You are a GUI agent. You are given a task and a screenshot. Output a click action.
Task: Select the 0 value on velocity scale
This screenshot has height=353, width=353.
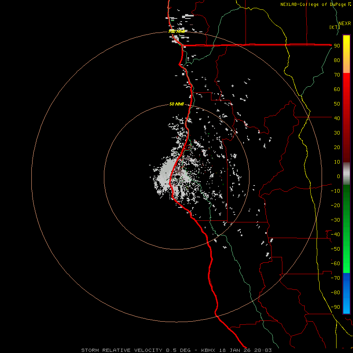pyautogui.click(x=338, y=176)
